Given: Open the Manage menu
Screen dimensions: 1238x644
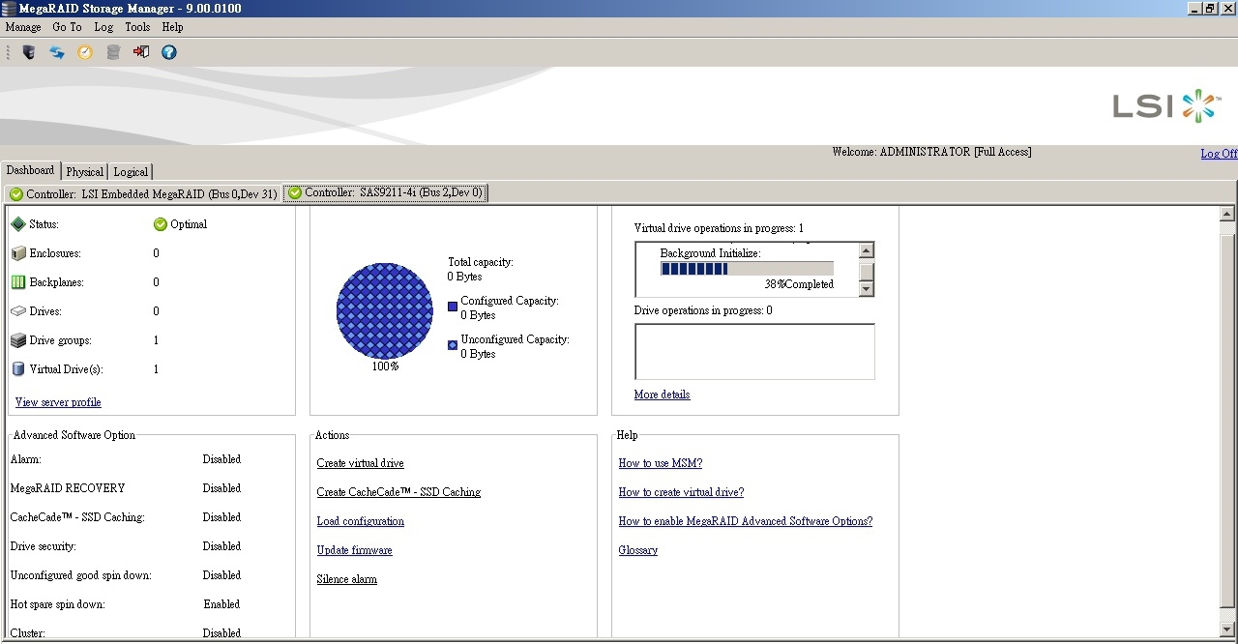Looking at the screenshot, I should tap(23, 27).
